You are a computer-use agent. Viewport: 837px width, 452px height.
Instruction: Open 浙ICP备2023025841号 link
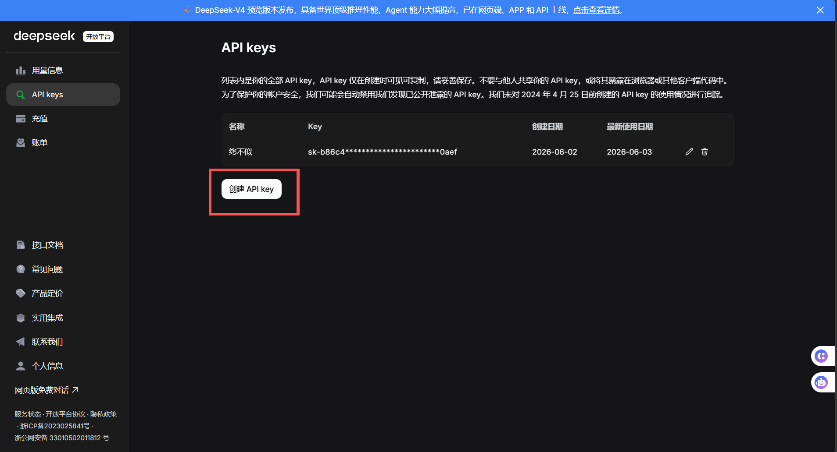click(x=55, y=426)
